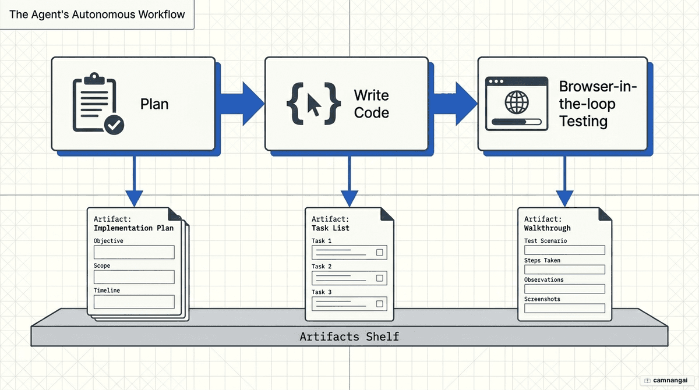
Task: Click the "Timeline" label text
Action: [107, 290]
